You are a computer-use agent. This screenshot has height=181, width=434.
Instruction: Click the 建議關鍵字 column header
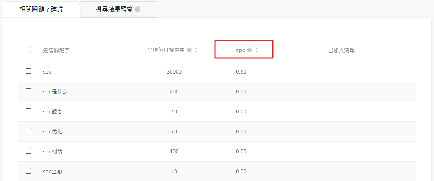tap(56, 50)
